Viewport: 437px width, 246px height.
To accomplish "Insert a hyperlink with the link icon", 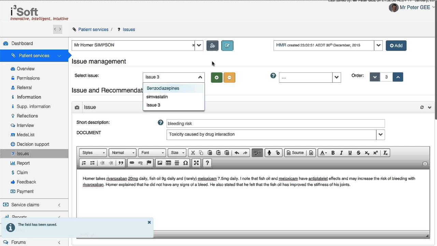I will pos(132,163).
